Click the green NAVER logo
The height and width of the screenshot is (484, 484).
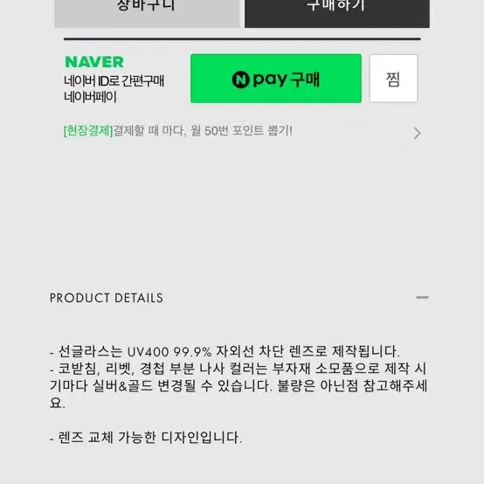tap(94, 62)
